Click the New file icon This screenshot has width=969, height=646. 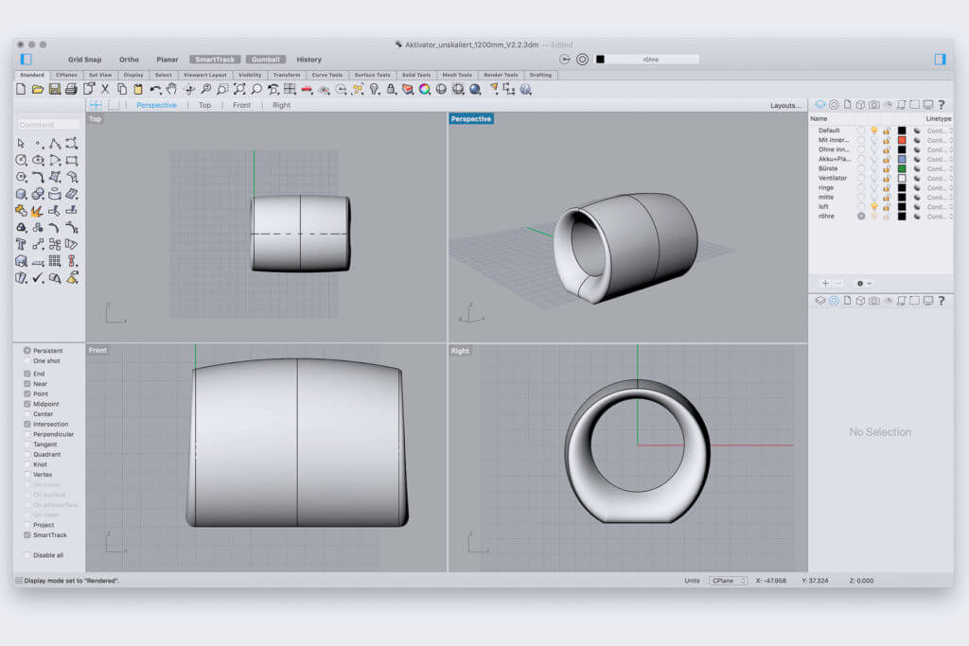21,90
